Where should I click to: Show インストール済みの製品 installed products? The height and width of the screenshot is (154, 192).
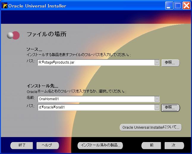tap(100, 145)
